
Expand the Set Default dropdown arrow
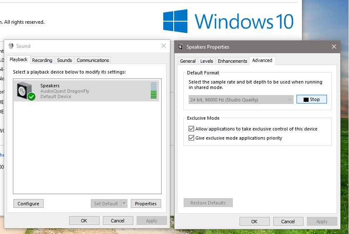(124, 204)
